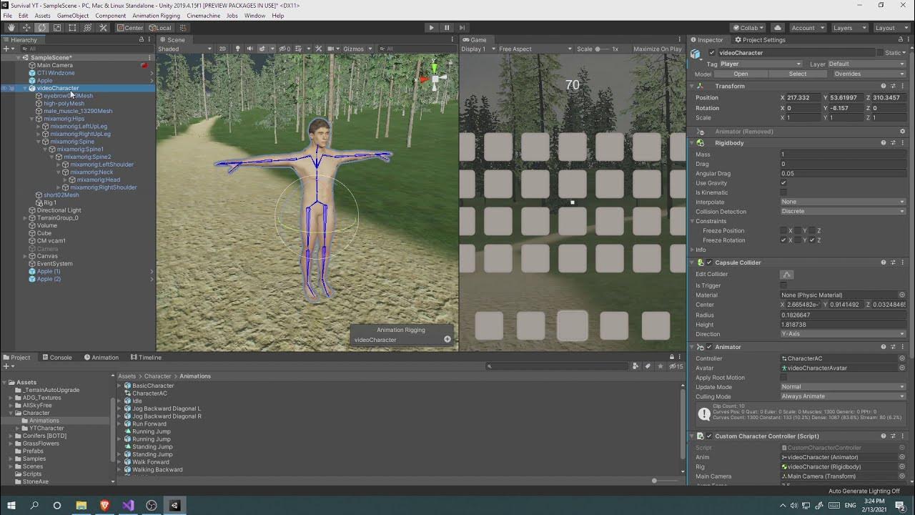Toggle the videoCharacter active checkbox in the Inspector
Screen dimensions: 915x515
point(711,53)
